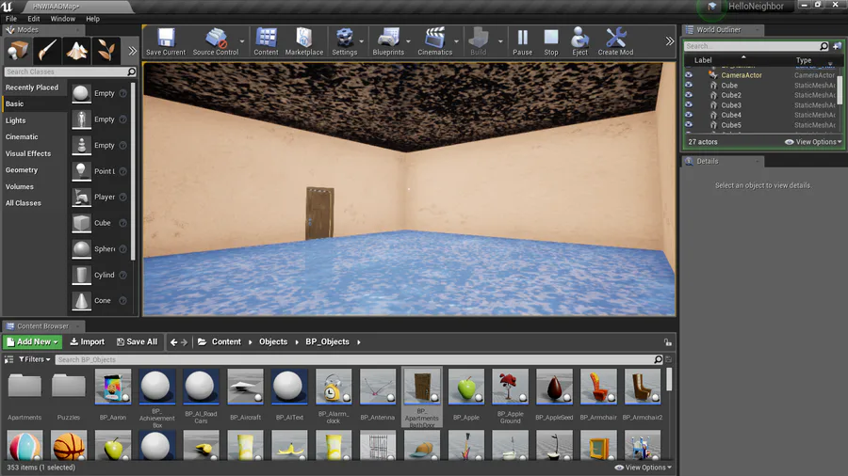Viewport: 848px width, 476px height.
Task: Open the Marketplace toolbar button
Action: pyautogui.click(x=304, y=42)
